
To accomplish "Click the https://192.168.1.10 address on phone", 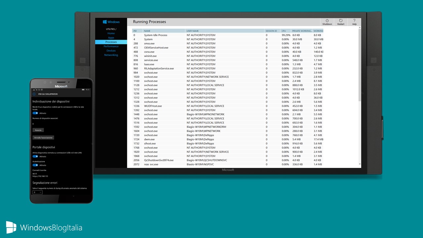I will pyautogui.click(x=40, y=176).
